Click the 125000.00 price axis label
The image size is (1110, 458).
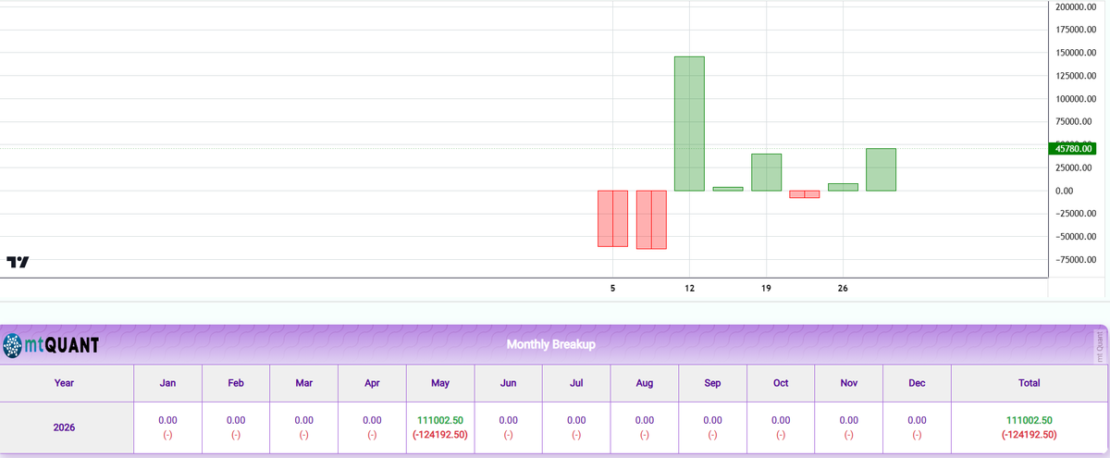coord(1075,76)
